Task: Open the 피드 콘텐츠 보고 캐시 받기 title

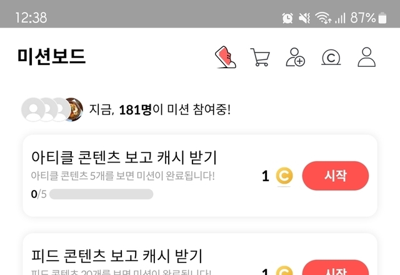Action: point(117,256)
